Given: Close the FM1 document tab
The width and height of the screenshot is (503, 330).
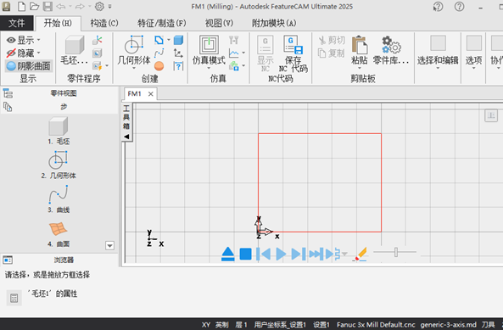Looking at the screenshot, I should point(150,94).
